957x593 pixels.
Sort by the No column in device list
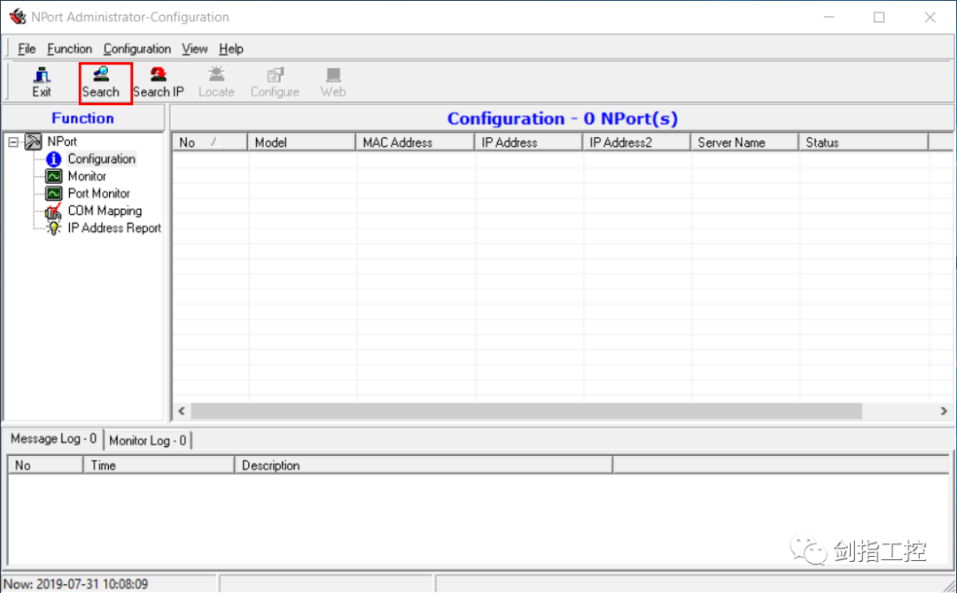pos(210,142)
